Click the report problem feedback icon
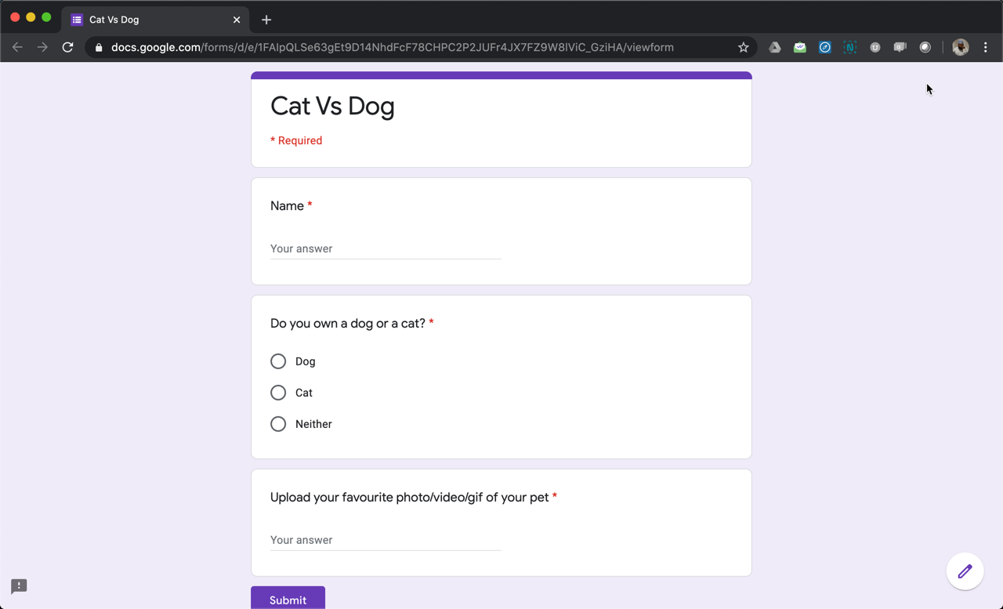Screen dimensions: 1003x609 19,586
